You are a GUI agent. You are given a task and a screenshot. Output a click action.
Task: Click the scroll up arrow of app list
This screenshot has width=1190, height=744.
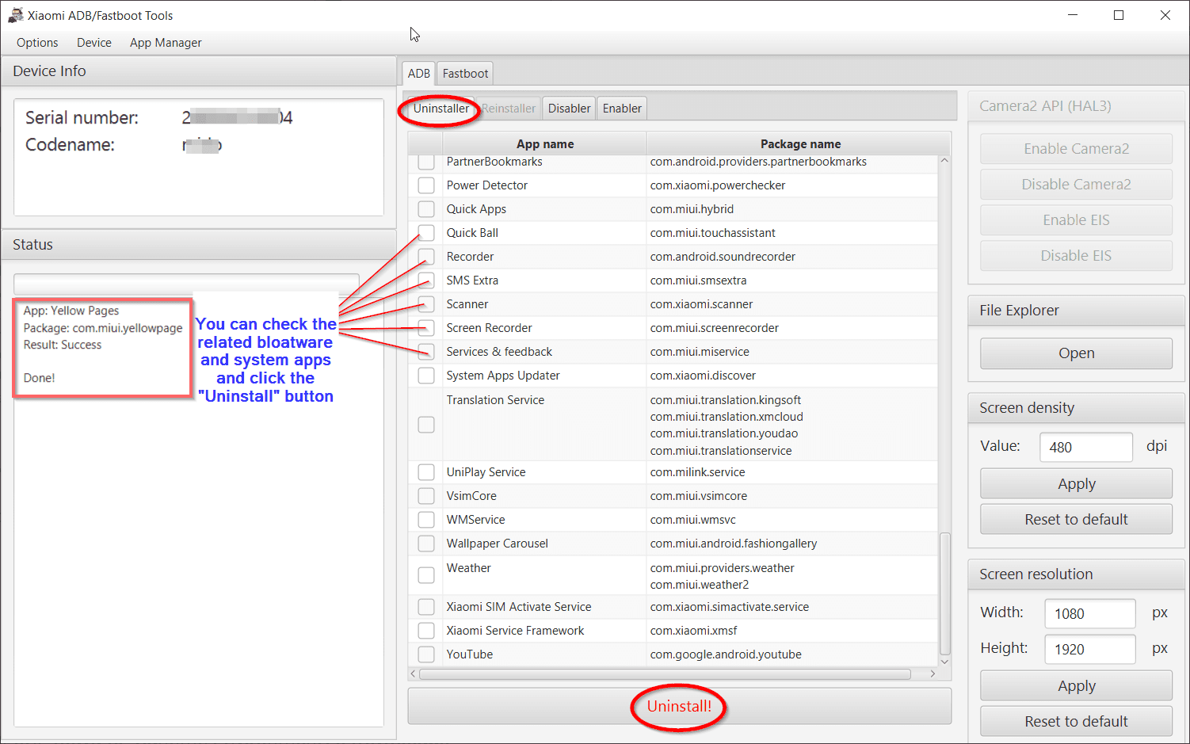(x=944, y=161)
